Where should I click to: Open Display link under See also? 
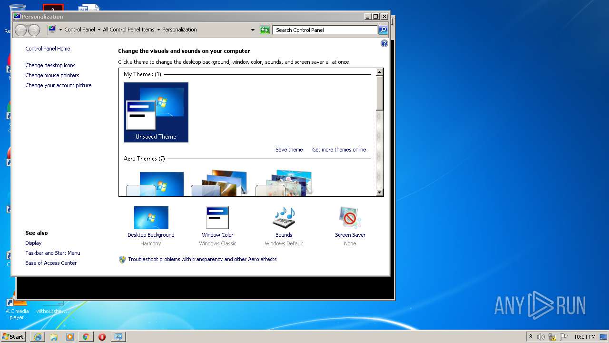point(33,243)
